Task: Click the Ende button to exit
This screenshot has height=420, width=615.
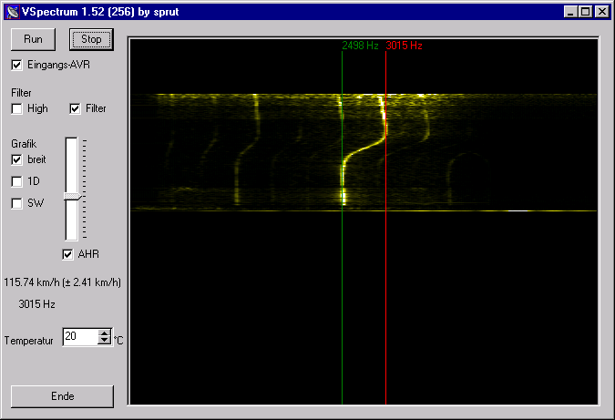Action: pyautogui.click(x=62, y=396)
